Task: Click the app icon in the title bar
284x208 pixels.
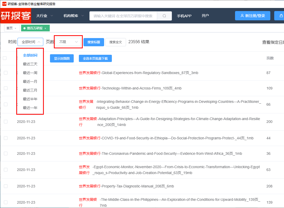Action: click(x=4, y=4)
